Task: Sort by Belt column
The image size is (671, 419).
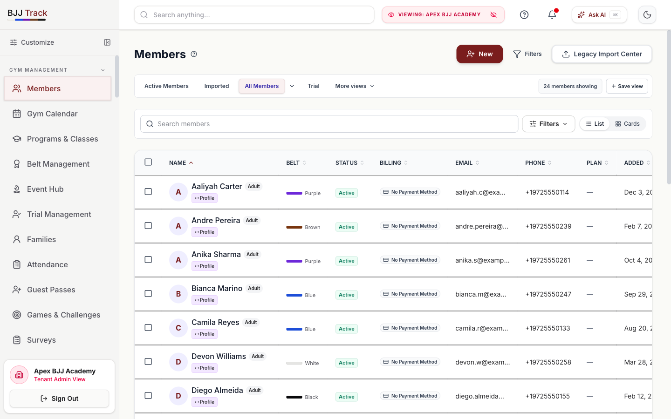Action: point(296,163)
